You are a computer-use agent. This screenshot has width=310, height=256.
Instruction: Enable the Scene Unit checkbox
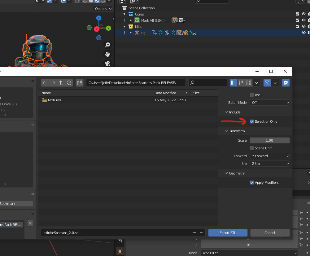[x=252, y=148]
